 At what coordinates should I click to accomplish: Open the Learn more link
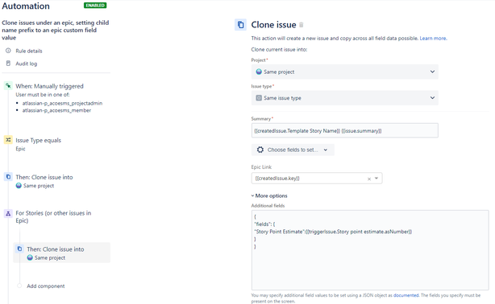point(433,39)
